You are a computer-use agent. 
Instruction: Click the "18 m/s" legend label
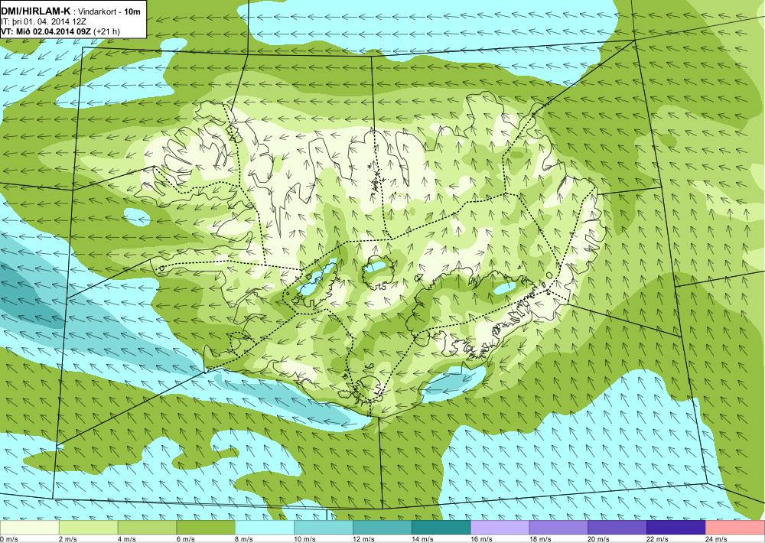click(x=539, y=539)
